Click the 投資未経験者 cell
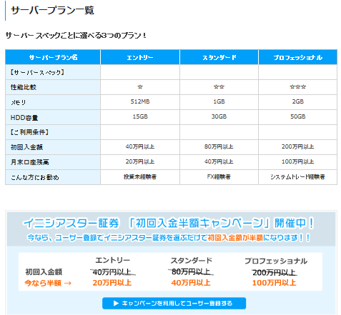341x315 pixels. coord(140,176)
